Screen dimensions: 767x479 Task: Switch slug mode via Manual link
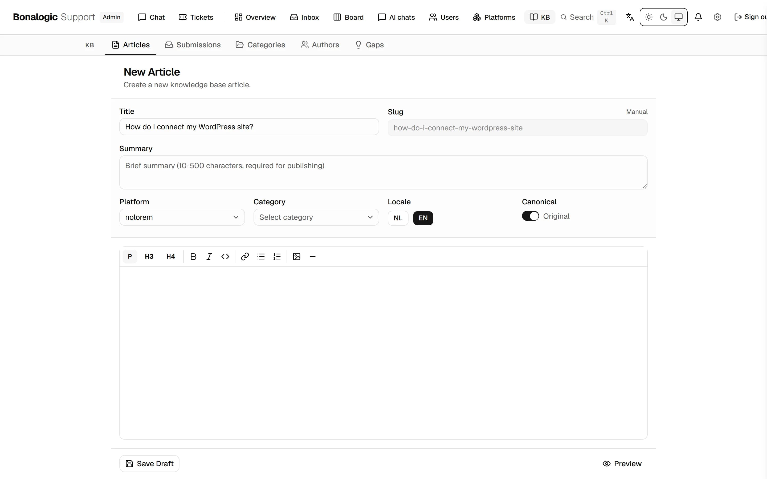point(637,112)
